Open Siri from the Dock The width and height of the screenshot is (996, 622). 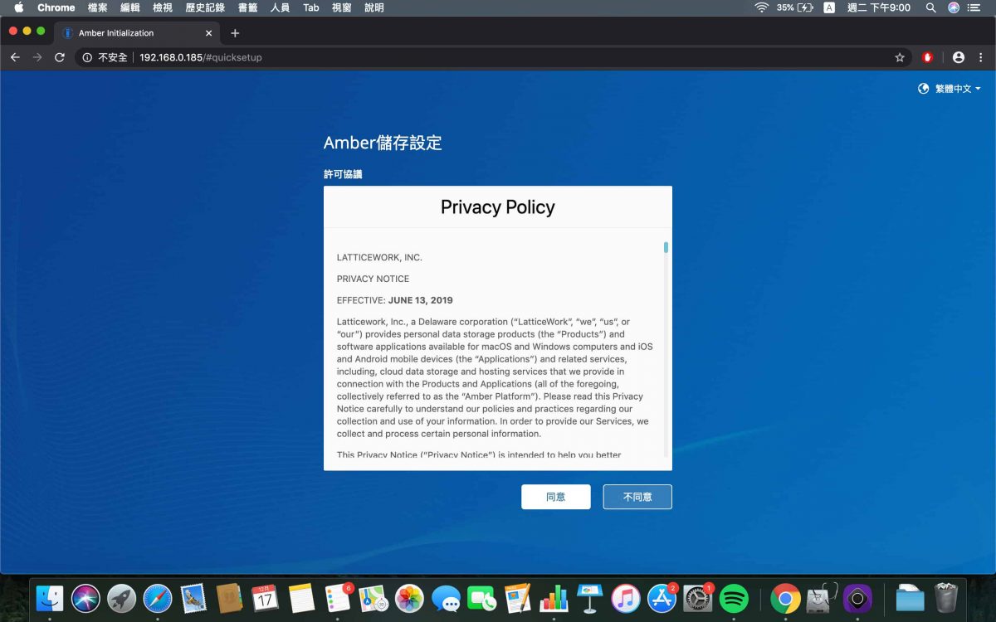85,598
